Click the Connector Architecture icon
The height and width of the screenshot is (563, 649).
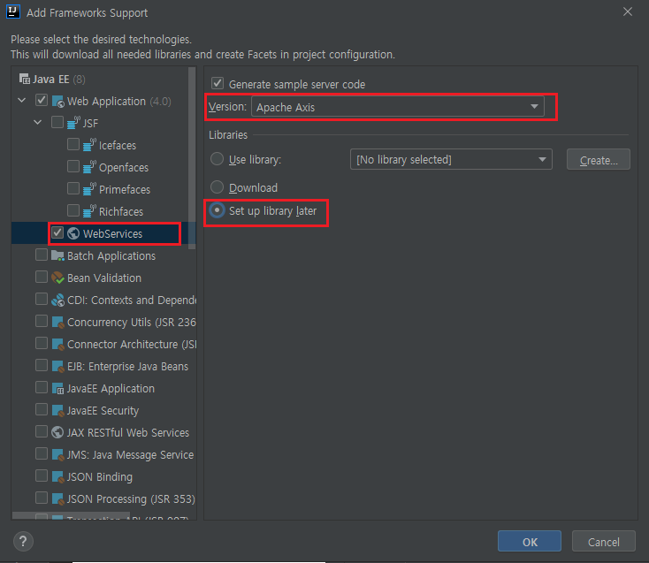click(57, 344)
